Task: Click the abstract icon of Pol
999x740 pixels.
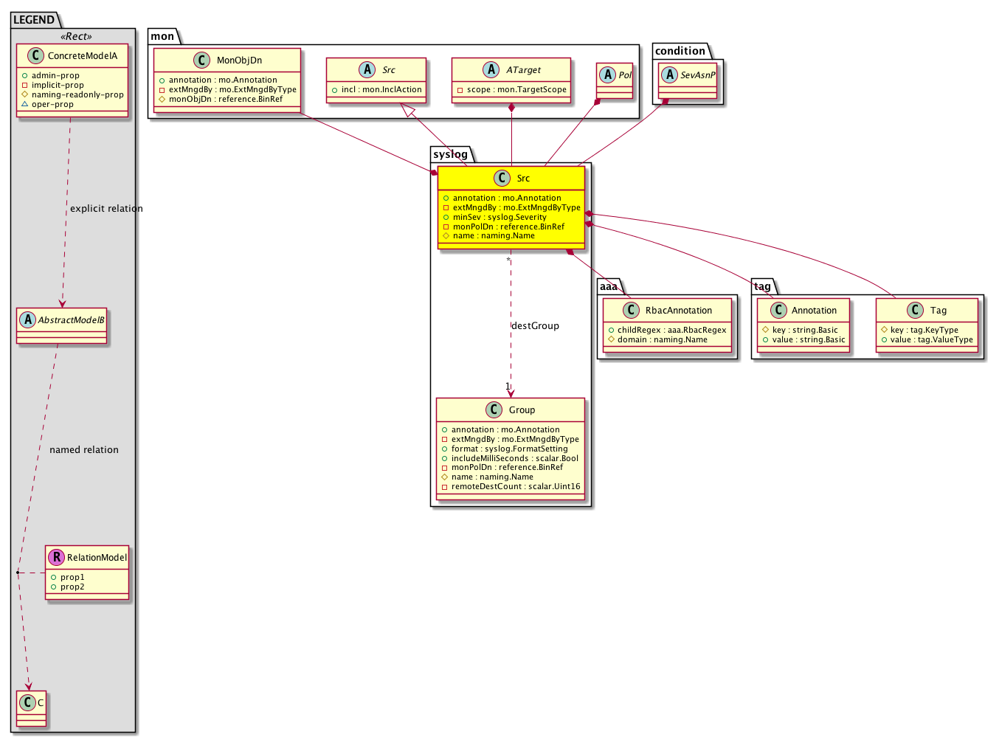Action: point(608,75)
